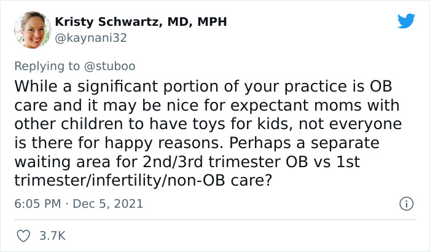Open the tweet info circle icon

pyautogui.click(x=406, y=203)
